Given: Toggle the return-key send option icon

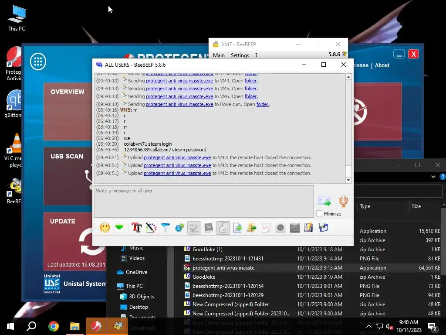Looking at the screenshot, I should [x=223, y=228].
